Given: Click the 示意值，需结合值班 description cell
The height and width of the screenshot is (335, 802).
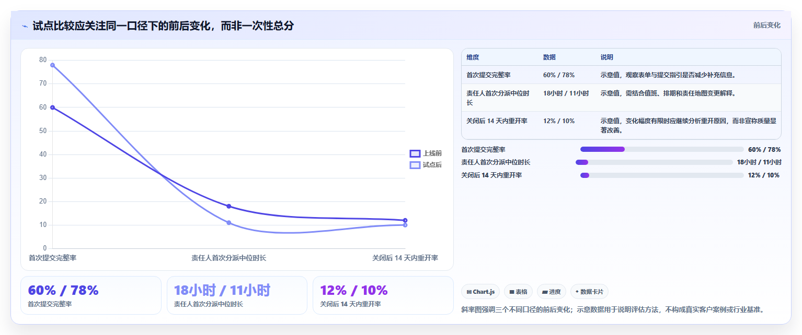Looking at the screenshot, I should tap(669, 93).
